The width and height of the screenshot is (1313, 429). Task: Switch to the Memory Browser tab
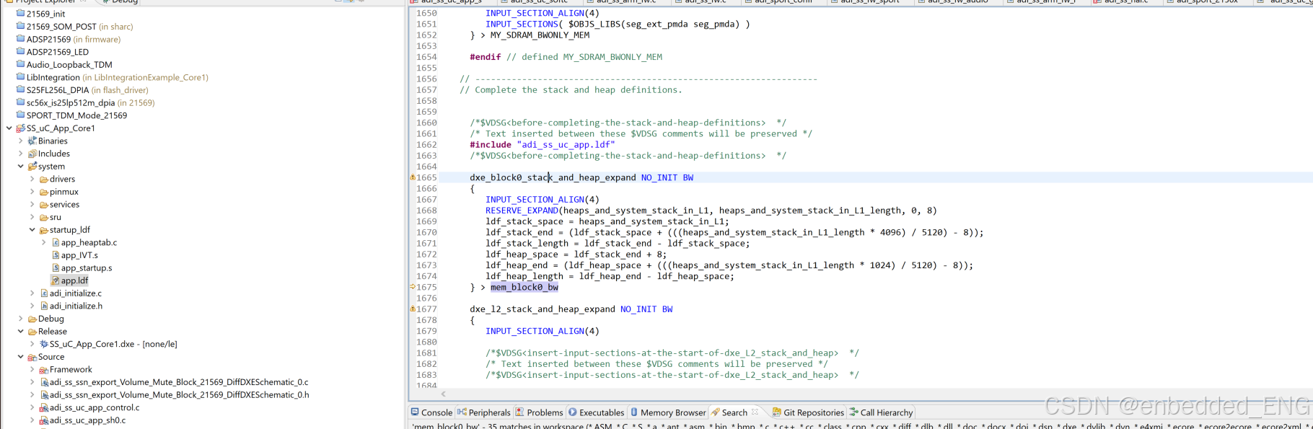[668, 412]
